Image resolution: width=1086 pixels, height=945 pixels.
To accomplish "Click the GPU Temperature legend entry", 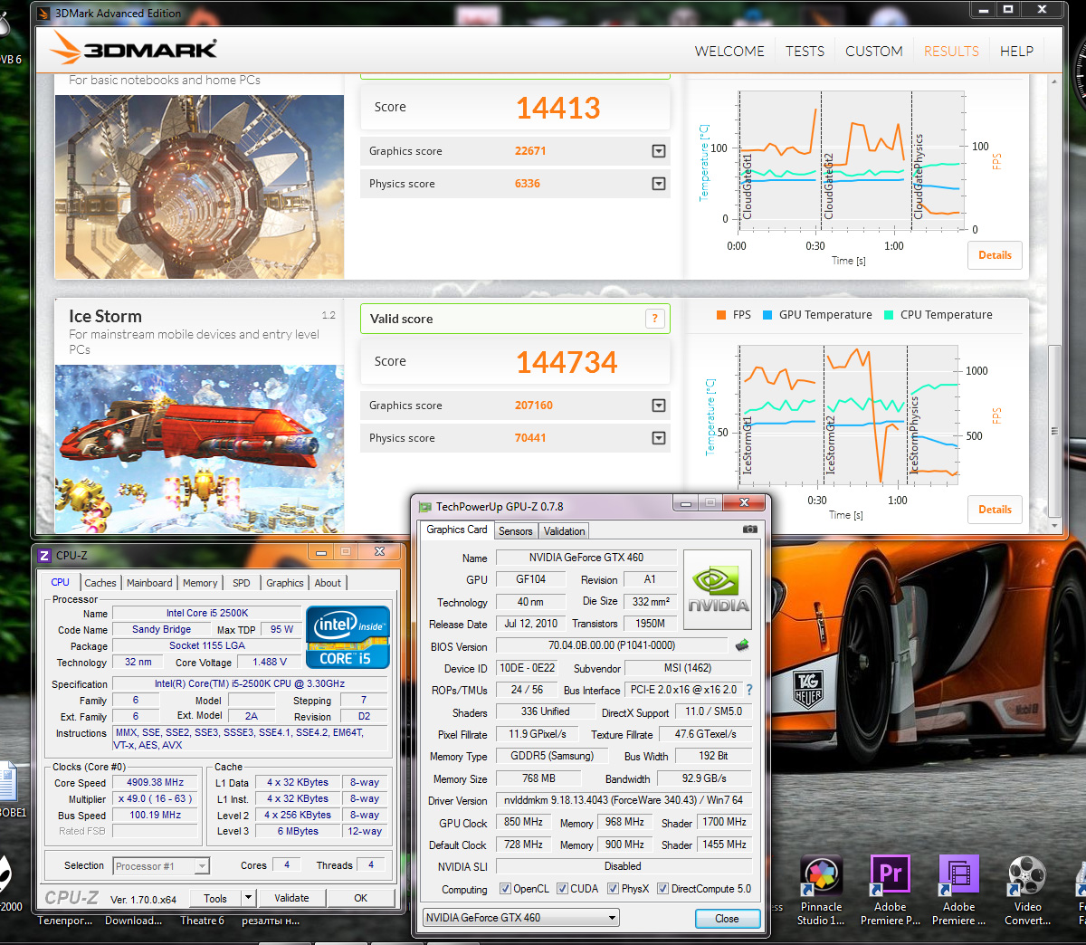I will click(817, 315).
